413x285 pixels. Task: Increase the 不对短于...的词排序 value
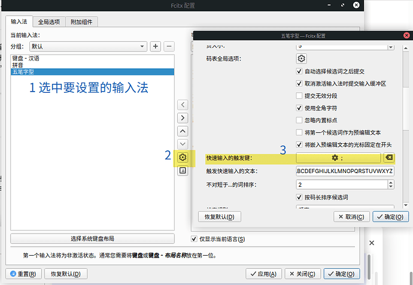pos(391,182)
